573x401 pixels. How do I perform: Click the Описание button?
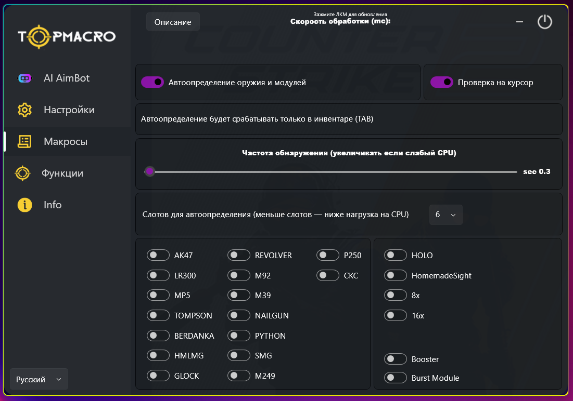173,22
